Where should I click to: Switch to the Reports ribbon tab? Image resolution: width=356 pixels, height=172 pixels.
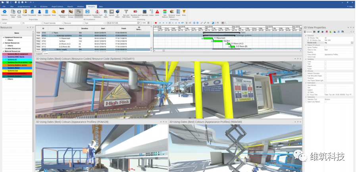point(70,7)
